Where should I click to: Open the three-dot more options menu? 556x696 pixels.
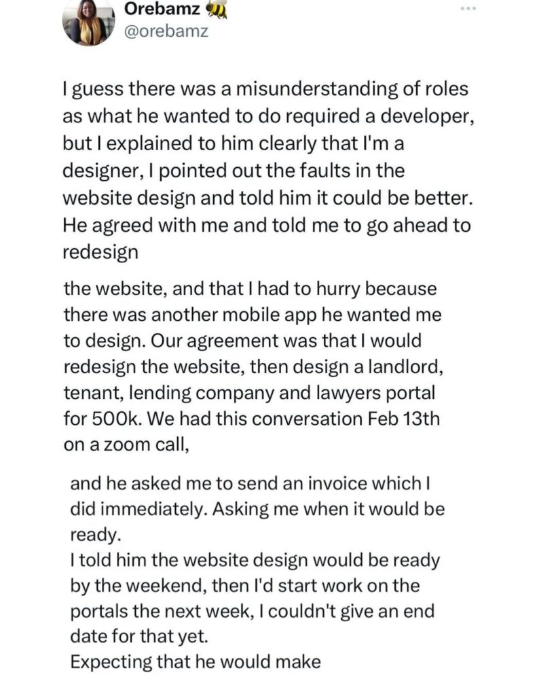click(x=468, y=10)
